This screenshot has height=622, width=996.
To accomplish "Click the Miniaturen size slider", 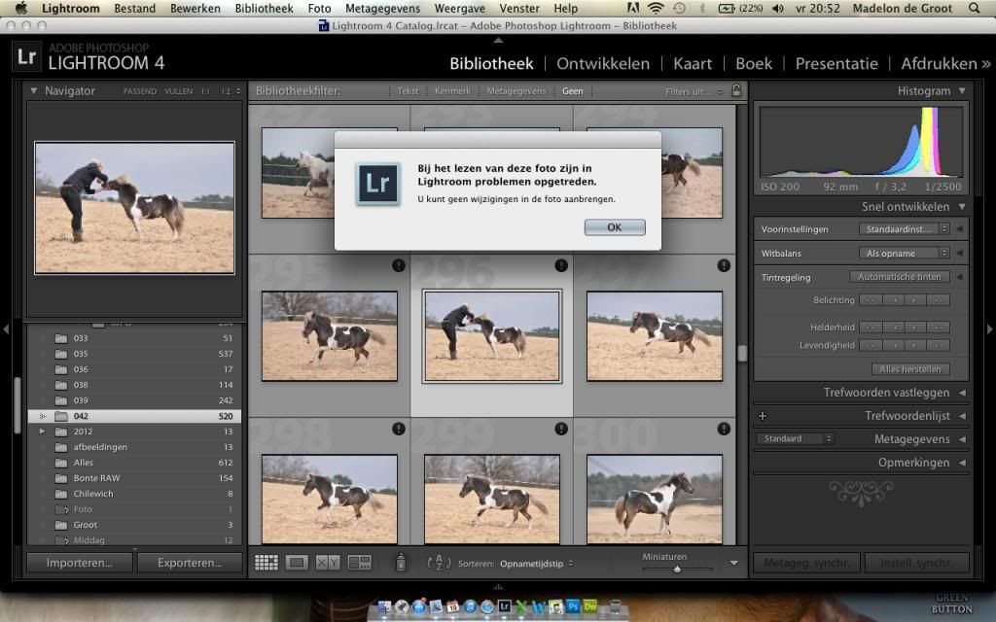I will point(677,569).
